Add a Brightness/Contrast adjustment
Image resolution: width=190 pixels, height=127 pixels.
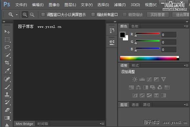pos(135,79)
